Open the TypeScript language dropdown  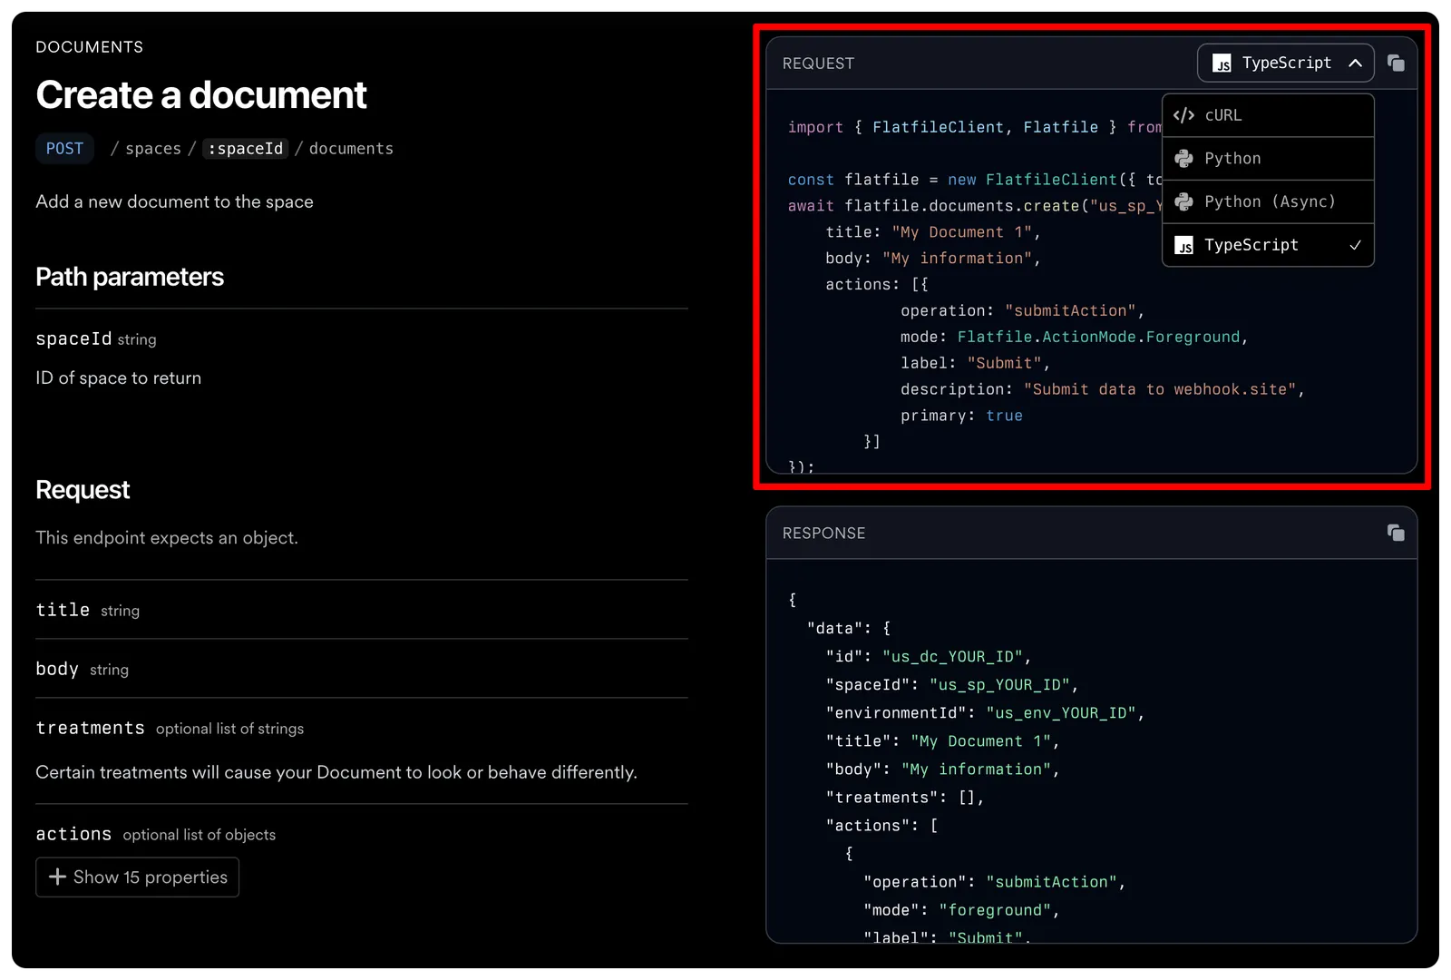(x=1286, y=63)
